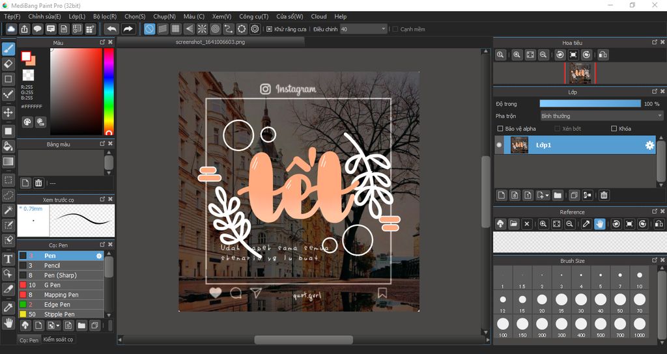667x354 pixels.
Task: Select the Move tool
Action: [x=8, y=113]
